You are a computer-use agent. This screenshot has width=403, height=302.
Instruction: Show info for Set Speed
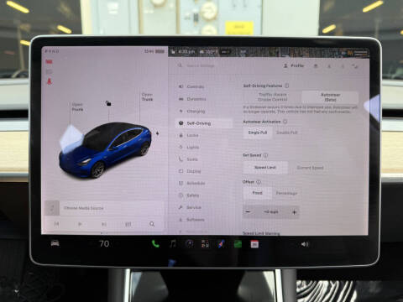(x=265, y=155)
